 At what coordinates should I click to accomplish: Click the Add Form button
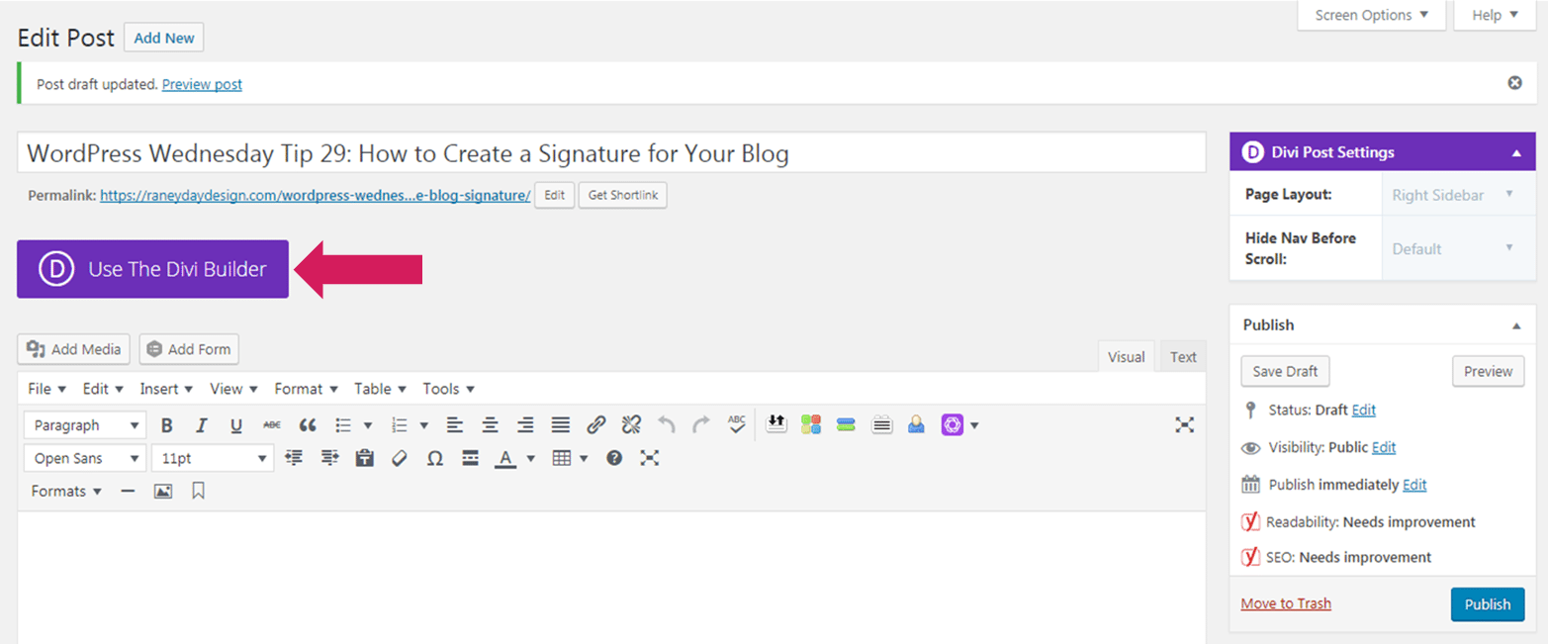[x=189, y=349]
